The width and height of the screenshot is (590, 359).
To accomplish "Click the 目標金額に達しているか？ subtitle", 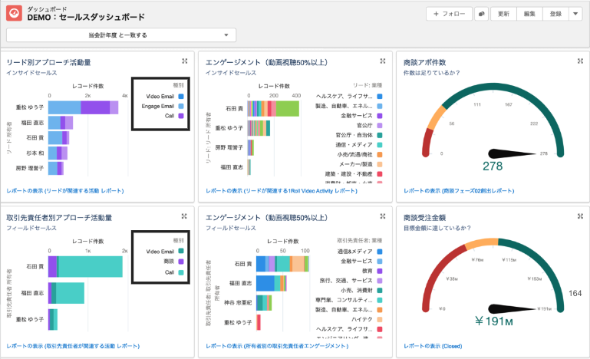I will pos(437,228).
